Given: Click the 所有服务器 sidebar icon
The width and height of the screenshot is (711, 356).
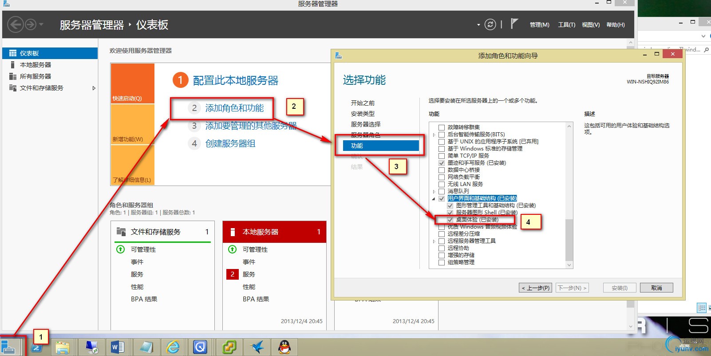Looking at the screenshot, I should [x=13, y=76].
